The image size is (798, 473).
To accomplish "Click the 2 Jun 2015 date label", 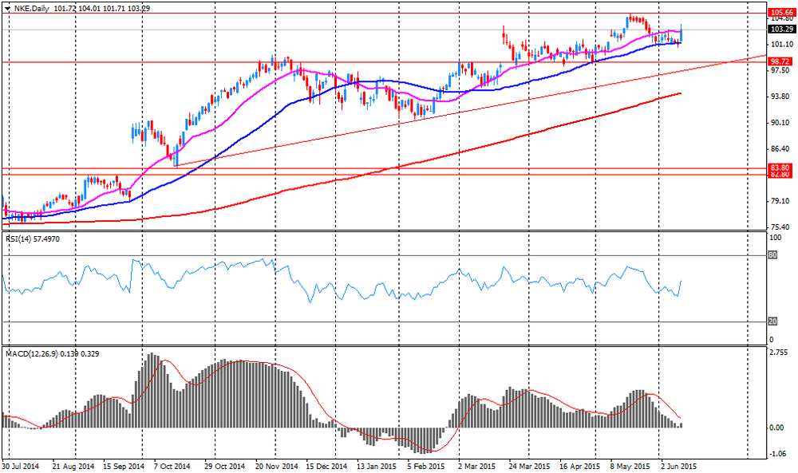I will click(x=678, y=466).
